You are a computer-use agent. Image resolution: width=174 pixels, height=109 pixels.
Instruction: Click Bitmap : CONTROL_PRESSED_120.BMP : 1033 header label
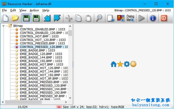coord(142,10)
